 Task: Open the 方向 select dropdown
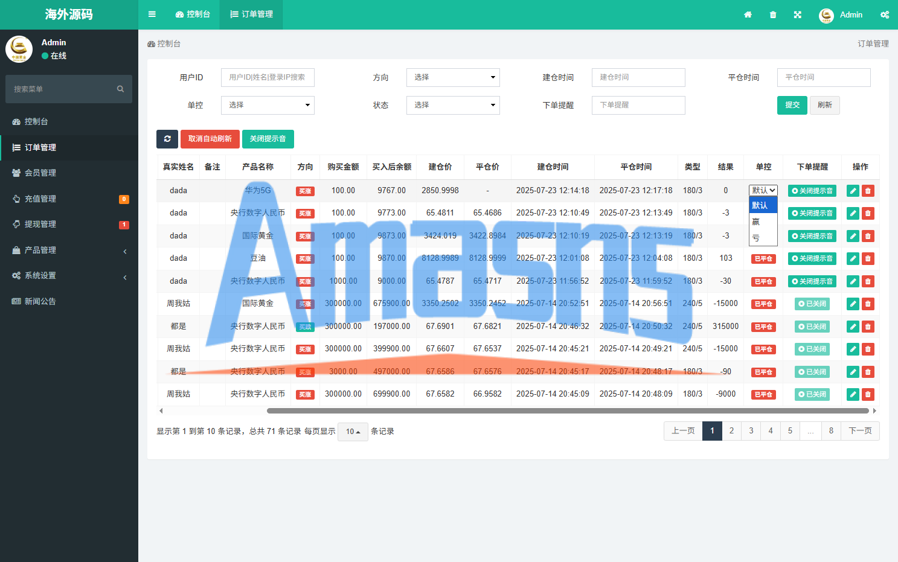tap(453, 77)
